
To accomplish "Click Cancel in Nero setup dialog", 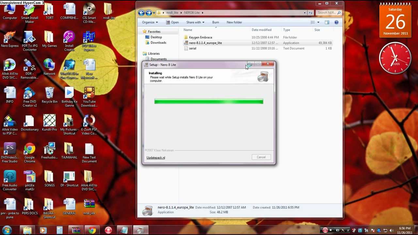I will 261,157.
